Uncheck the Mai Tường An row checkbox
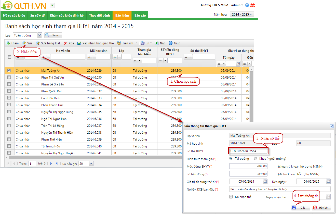 [9, 70]
